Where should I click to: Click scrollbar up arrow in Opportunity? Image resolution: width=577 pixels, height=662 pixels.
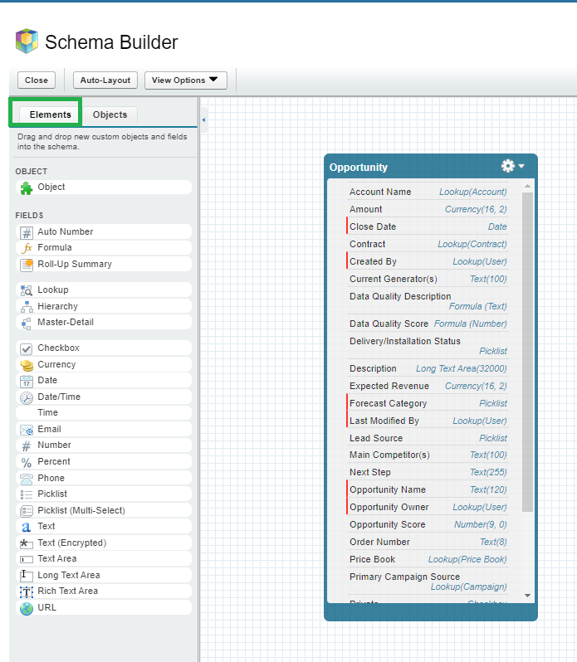point(527,186)
